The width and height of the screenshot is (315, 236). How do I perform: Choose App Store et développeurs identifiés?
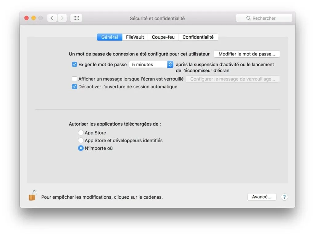tap(81, 140)
